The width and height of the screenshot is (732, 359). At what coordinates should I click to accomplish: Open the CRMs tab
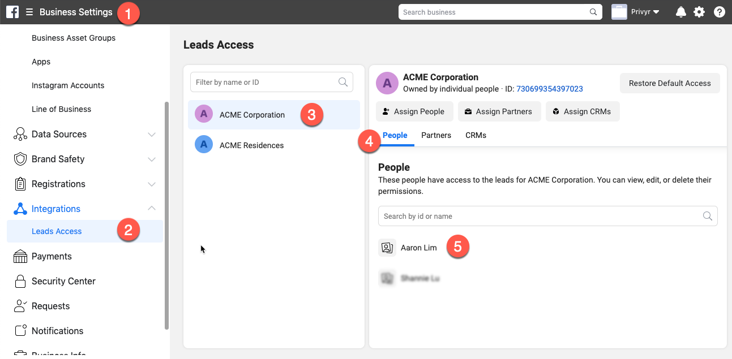tap(476, 135)
